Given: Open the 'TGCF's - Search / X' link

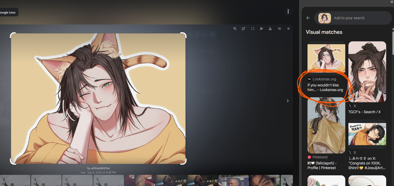Looking at the screenshot, I should 365,112.
